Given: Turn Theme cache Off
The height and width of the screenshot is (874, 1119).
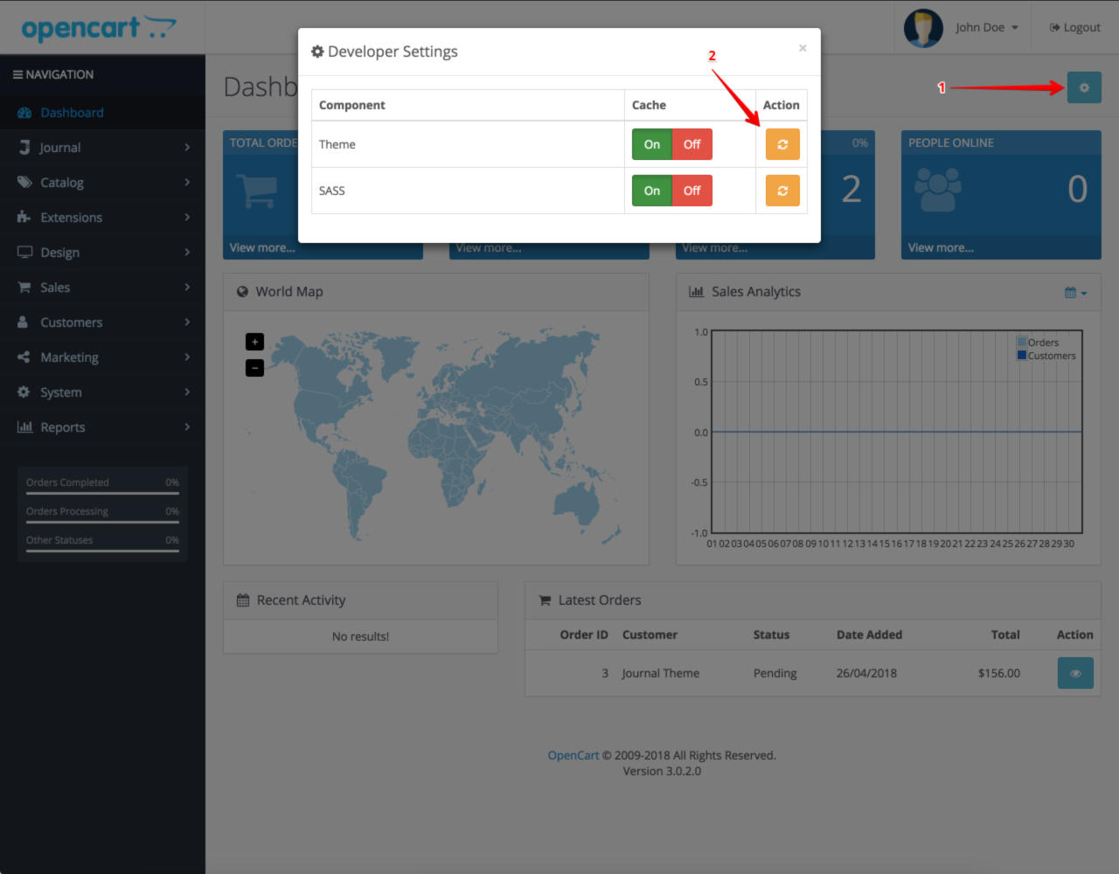Looking at the screenshot, I should point(692,144).
